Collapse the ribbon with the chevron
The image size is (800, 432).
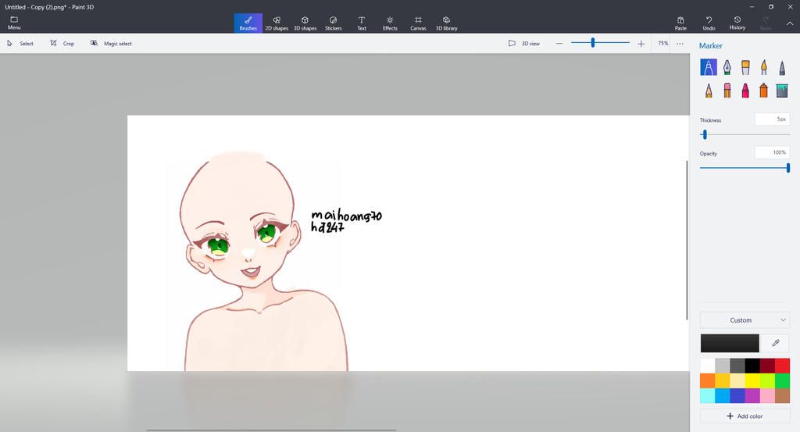tap(789, 23)
